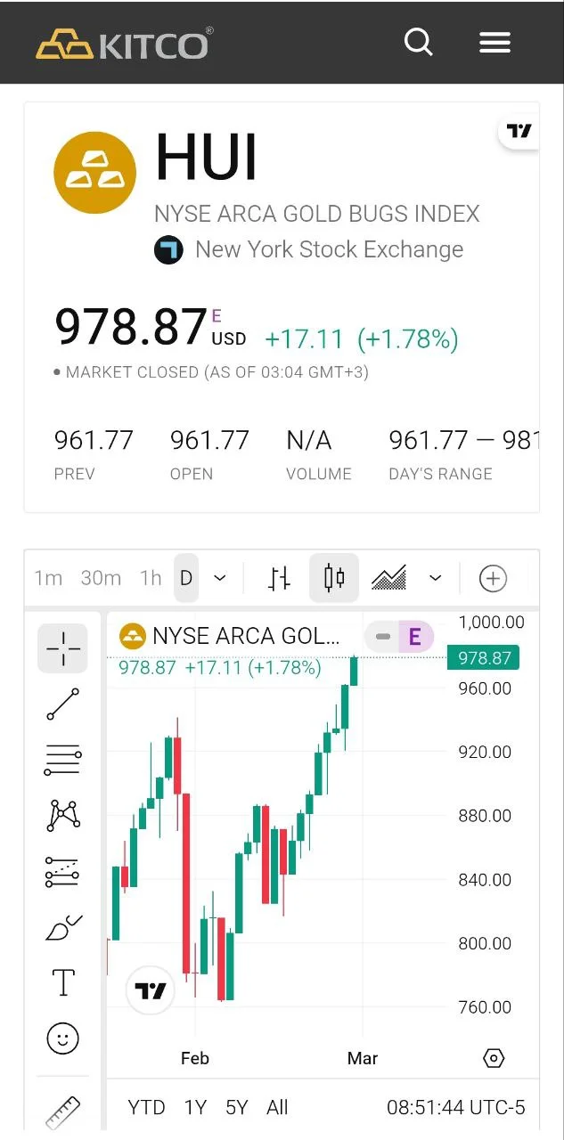Image resolution: width=564 pixels, height=1140 pixels.
Task: Open chart settings hexagon gear
Action: (494, 1058)
